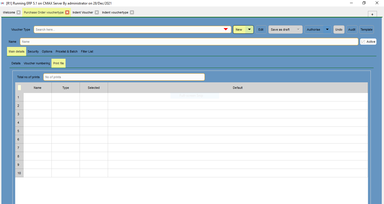Click the Undo button
The width and height of the screenshot is (384, 204).
[339, 30]
